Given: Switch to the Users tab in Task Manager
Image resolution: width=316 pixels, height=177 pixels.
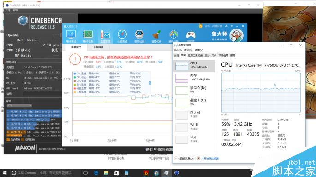Looking at the screenshot, I should pyautogui.click(x=214, y=55).
